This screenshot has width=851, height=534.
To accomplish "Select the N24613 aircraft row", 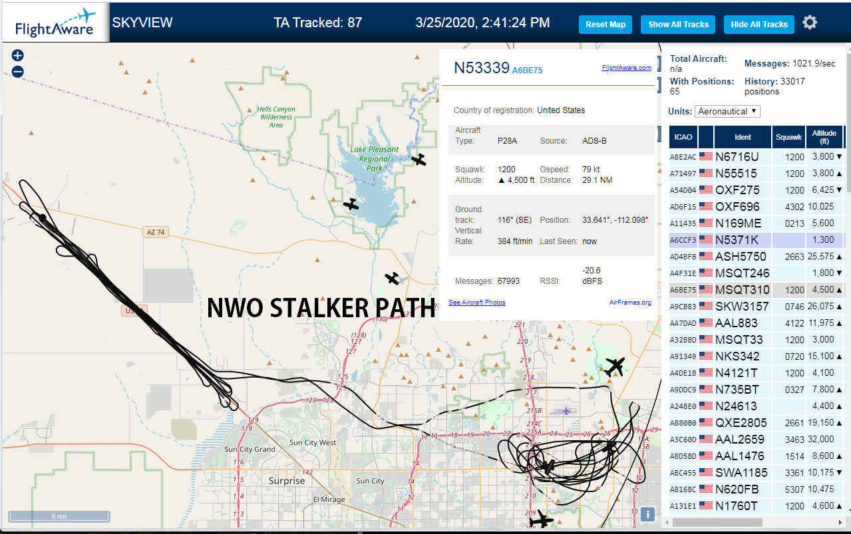I will pos(757,406).
